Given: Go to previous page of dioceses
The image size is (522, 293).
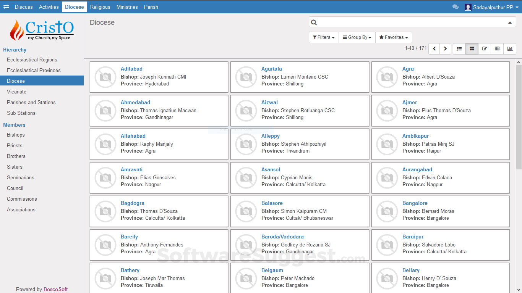Looking at the screenshot, I should point(434,49).
